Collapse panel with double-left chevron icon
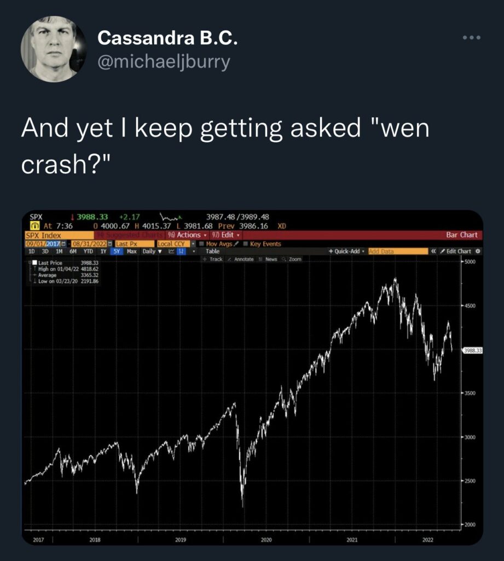Screen dimensions: 504x561 433,251
